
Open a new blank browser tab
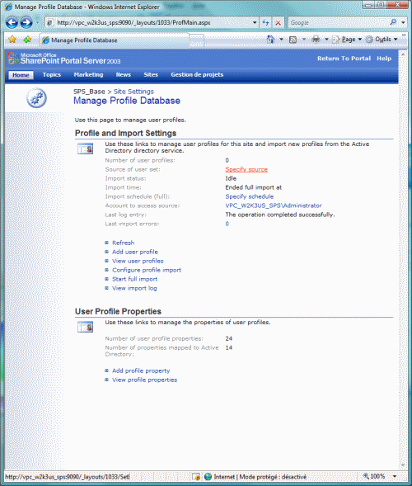(x=197, y=40)
